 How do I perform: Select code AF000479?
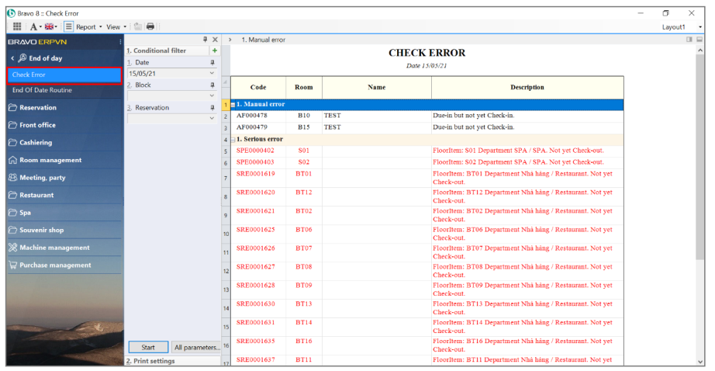pos(252,127)
